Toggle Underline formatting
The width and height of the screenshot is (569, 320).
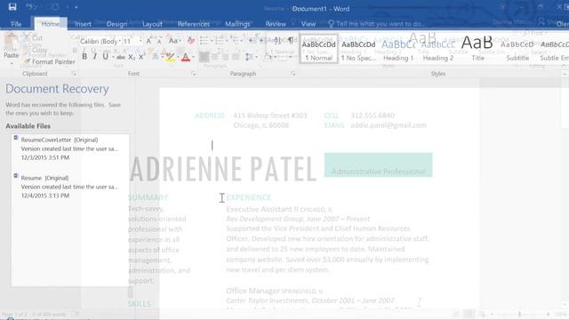click(105, 57)
